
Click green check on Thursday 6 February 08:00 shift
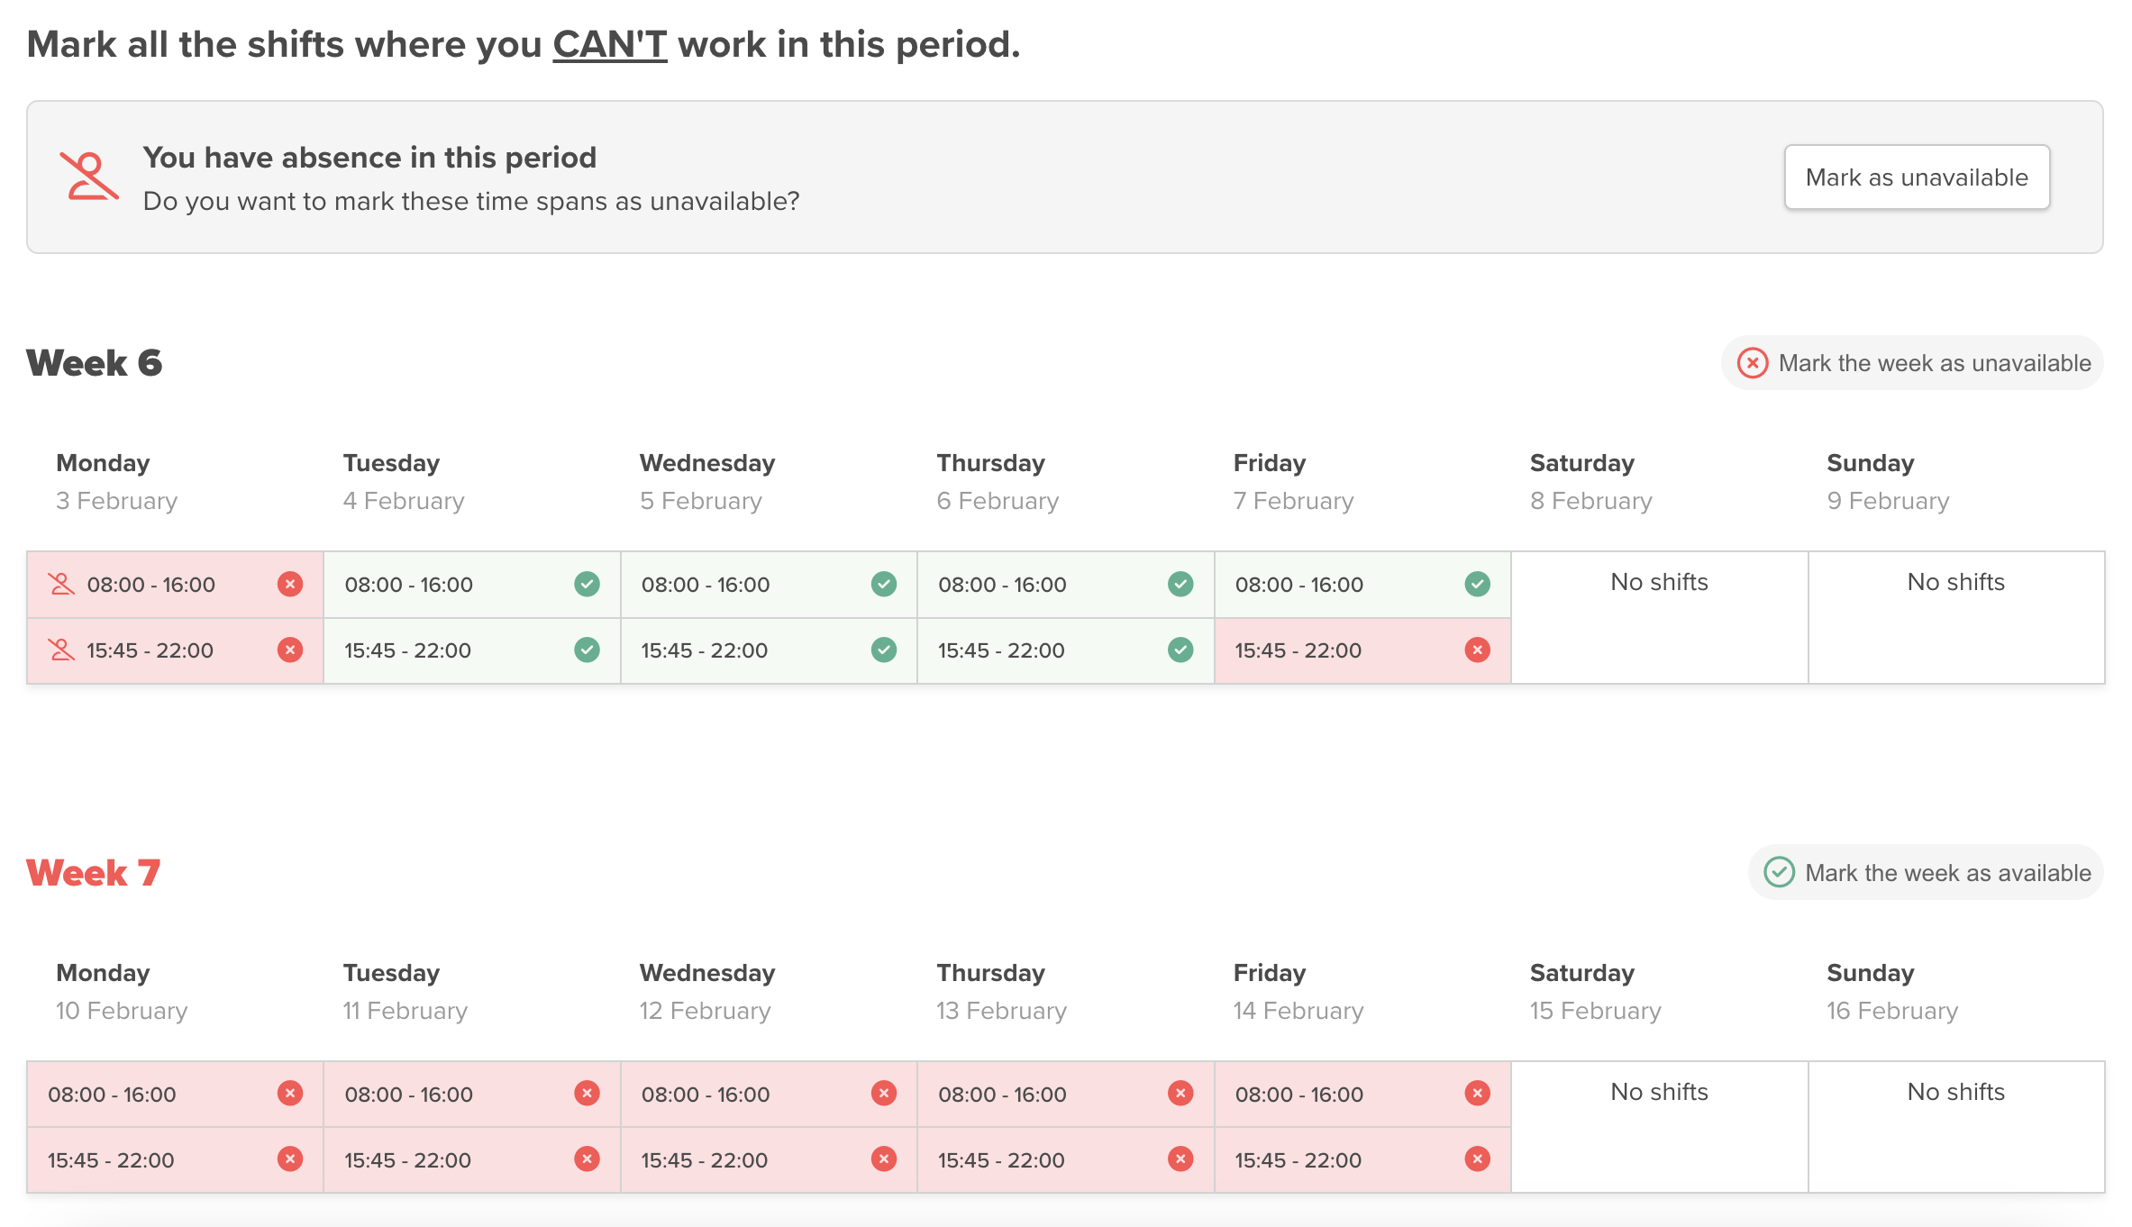tap(1180, 584)
